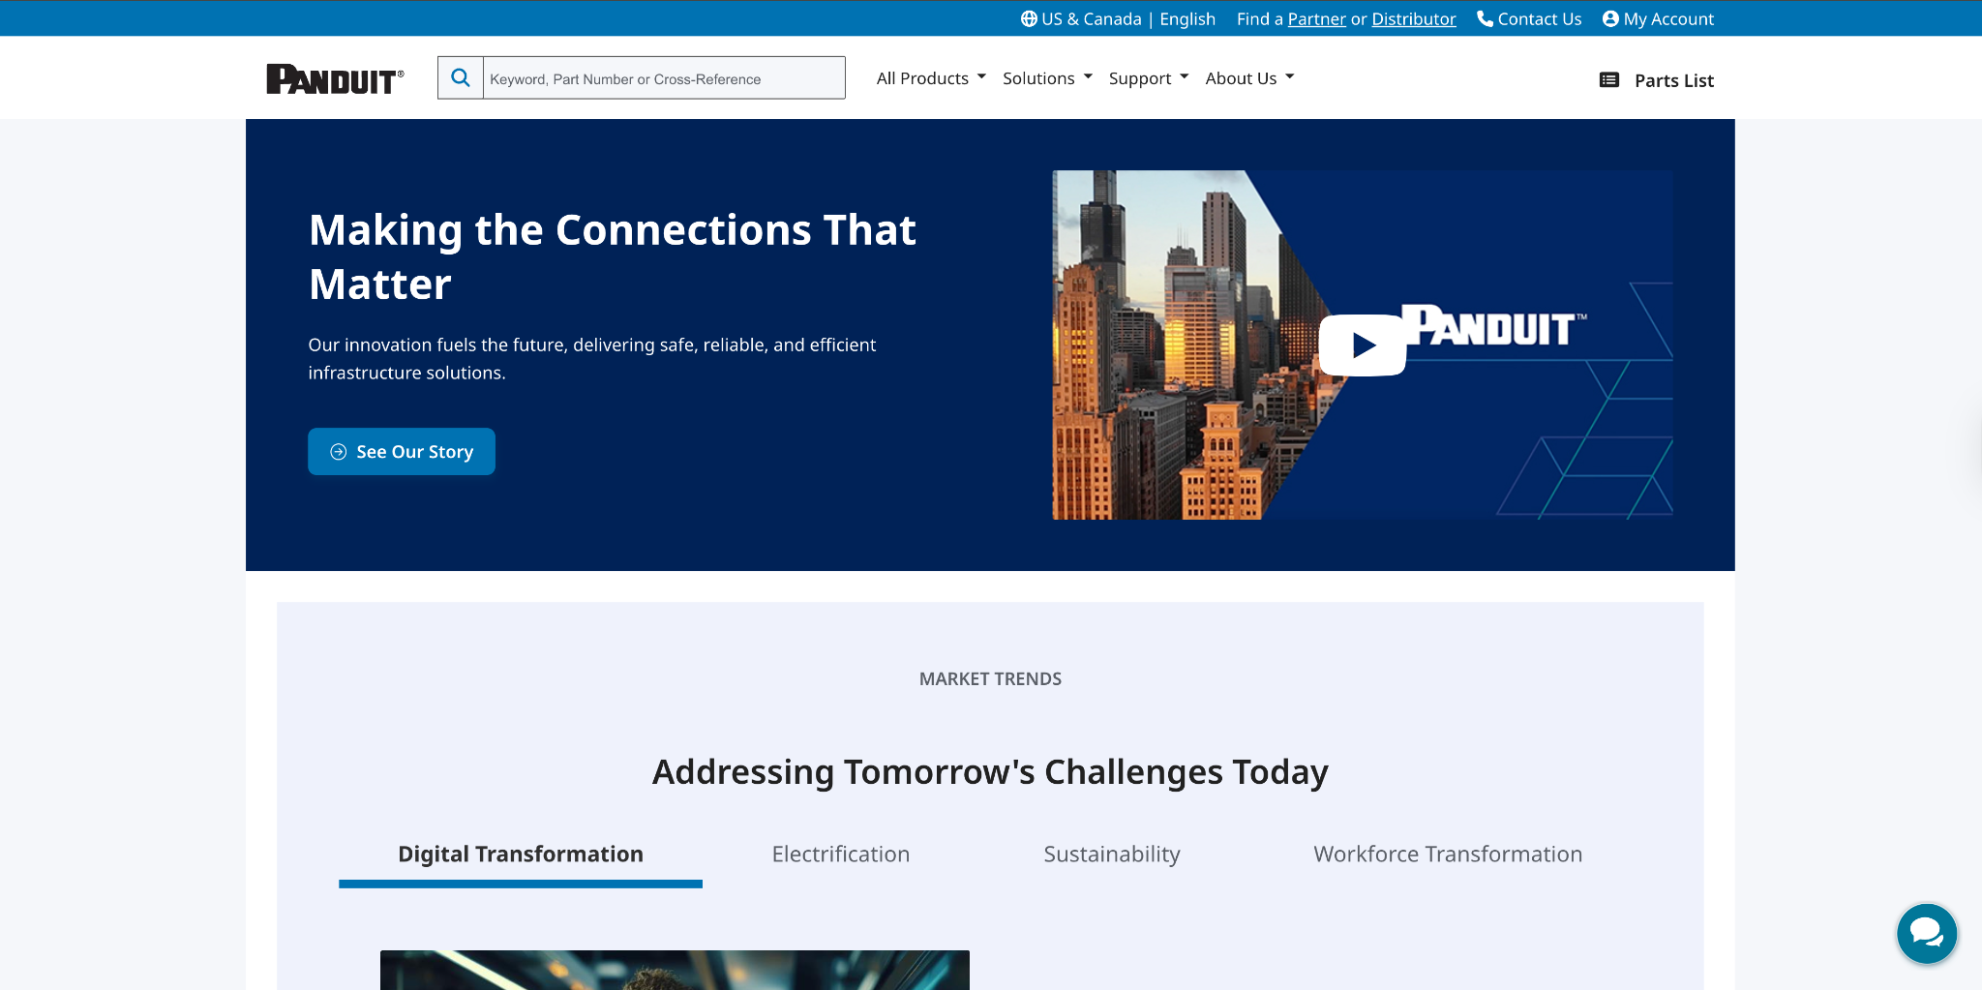
Task: Click the Digital Transformation thumbnail image
Action: pos(675,971)
